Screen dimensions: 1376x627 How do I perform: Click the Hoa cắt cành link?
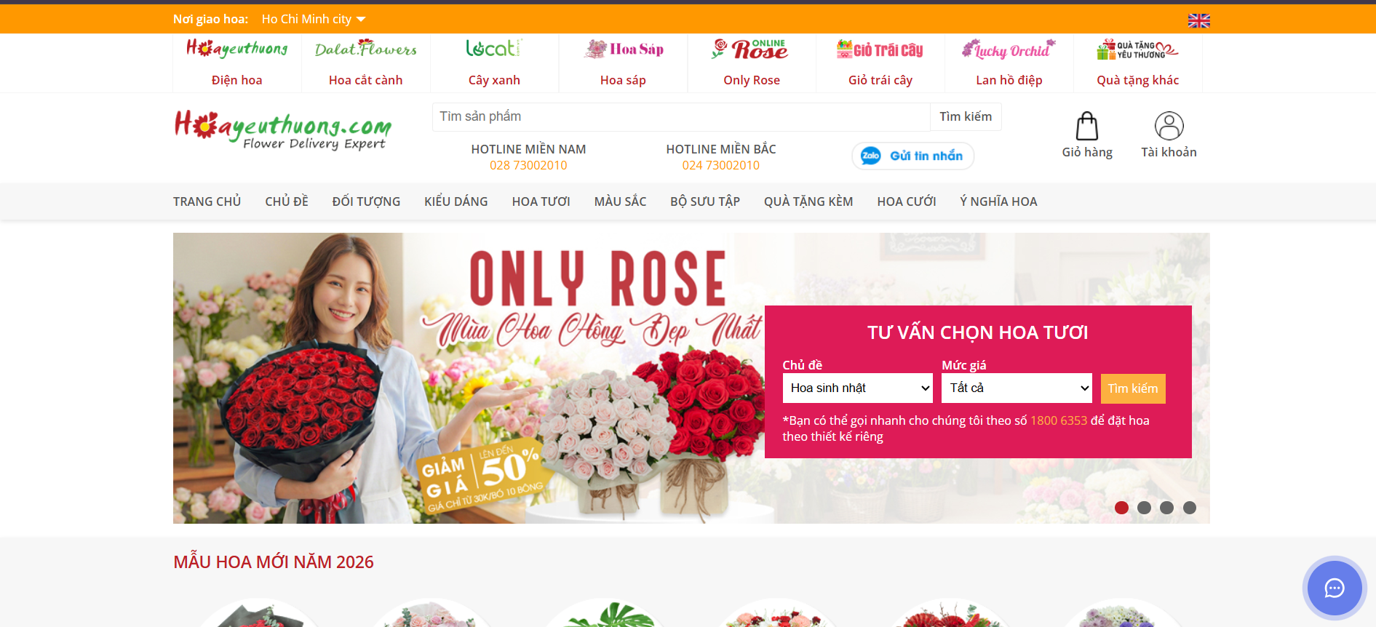click(365, 80)
